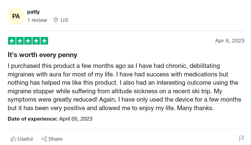The image size is (251, 145).
Task: Mark the review as Useful
Action: click(x=25, y=139)
